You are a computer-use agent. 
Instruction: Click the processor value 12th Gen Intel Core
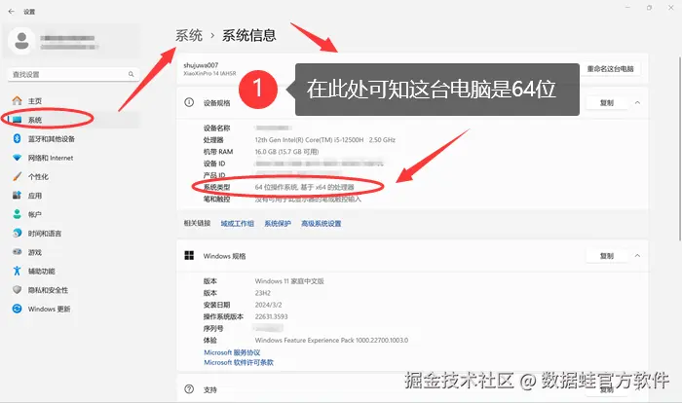point(324,140)
